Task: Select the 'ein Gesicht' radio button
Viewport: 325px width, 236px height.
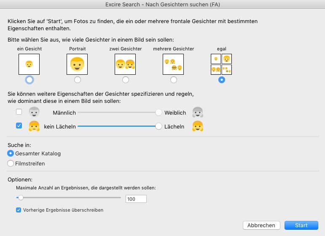Action: tap(29, 79)
